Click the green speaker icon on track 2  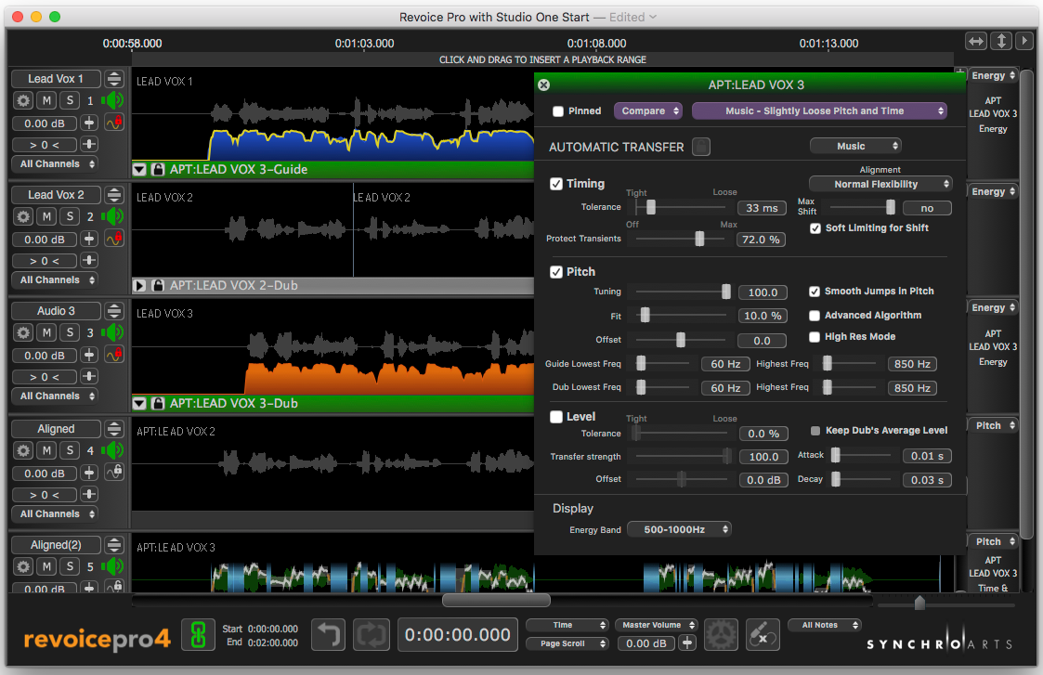(x=113, y=216)
